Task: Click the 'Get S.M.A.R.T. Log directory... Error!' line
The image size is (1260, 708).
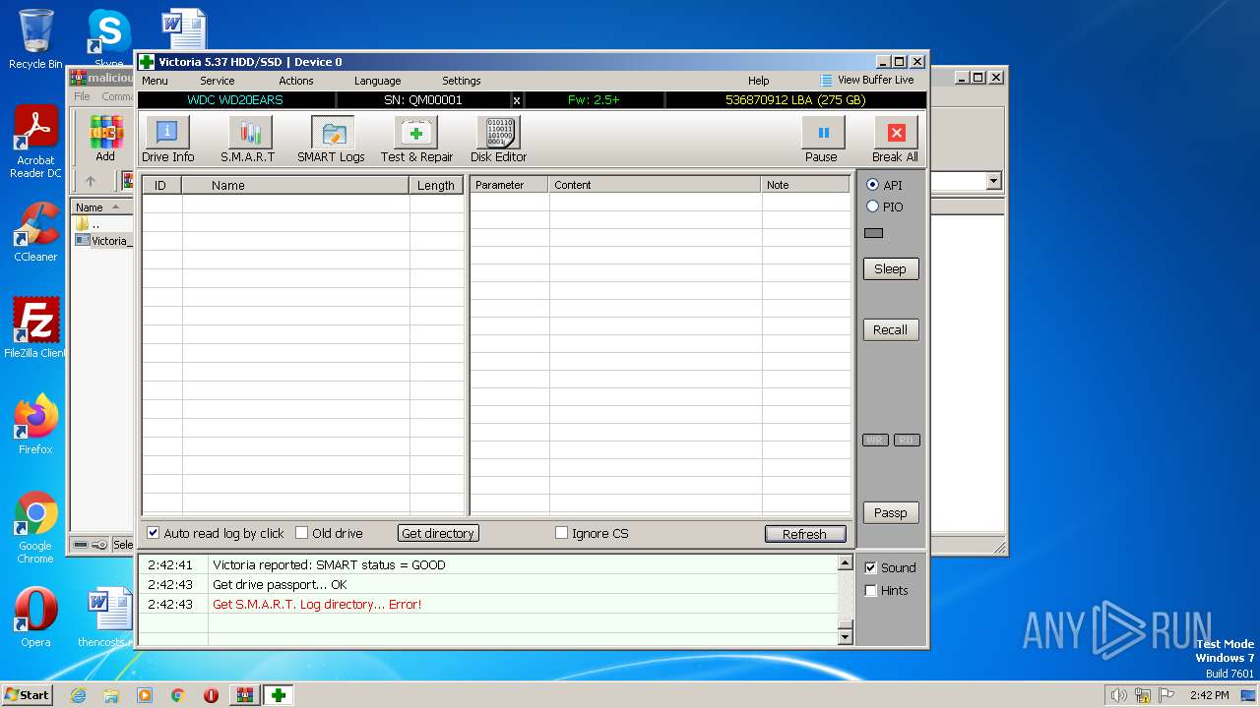Action: tap(317, 604)
